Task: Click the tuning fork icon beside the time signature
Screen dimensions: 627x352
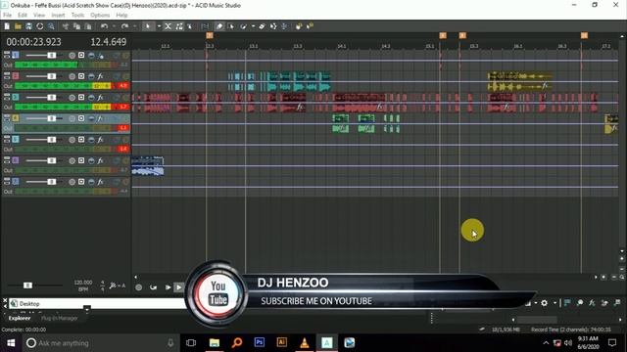Action: pos(114,286)
